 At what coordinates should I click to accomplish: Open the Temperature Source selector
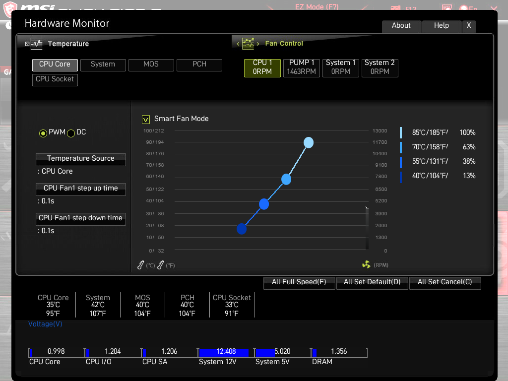80,159
